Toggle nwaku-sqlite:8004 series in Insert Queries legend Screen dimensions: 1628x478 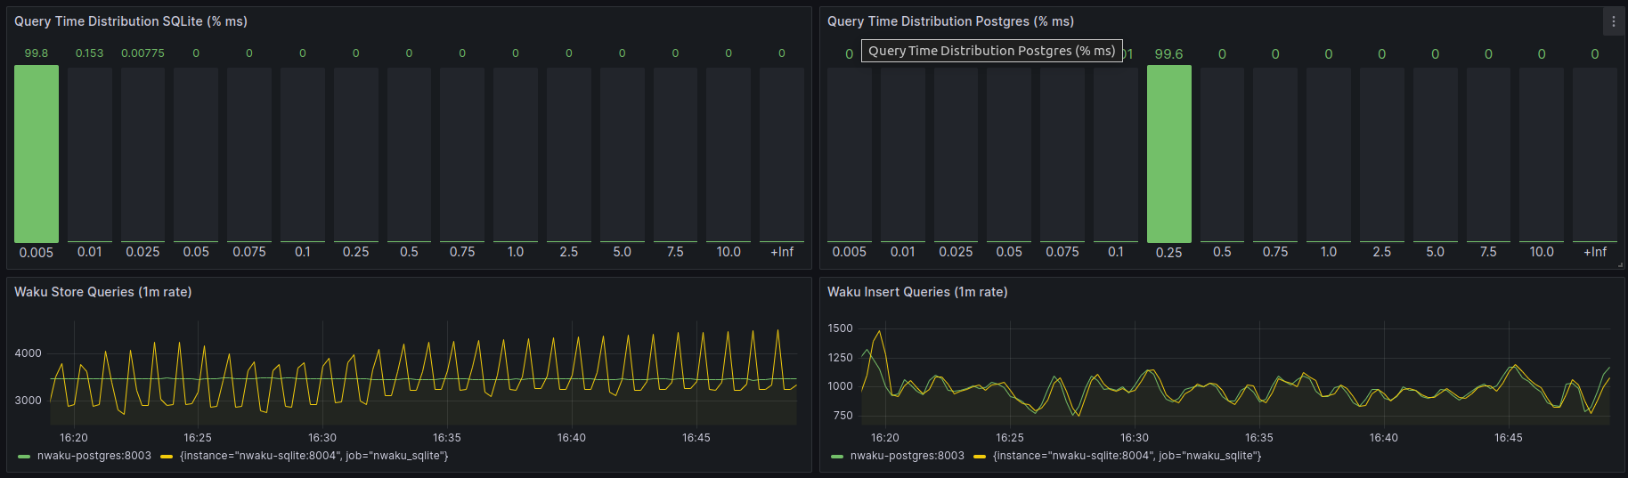1127,456
